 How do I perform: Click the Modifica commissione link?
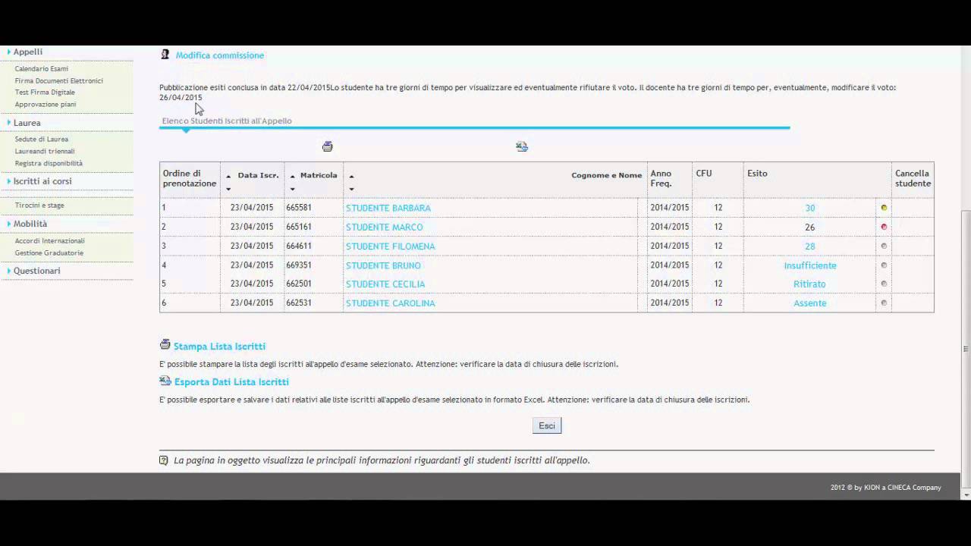(x=220, y=55)
